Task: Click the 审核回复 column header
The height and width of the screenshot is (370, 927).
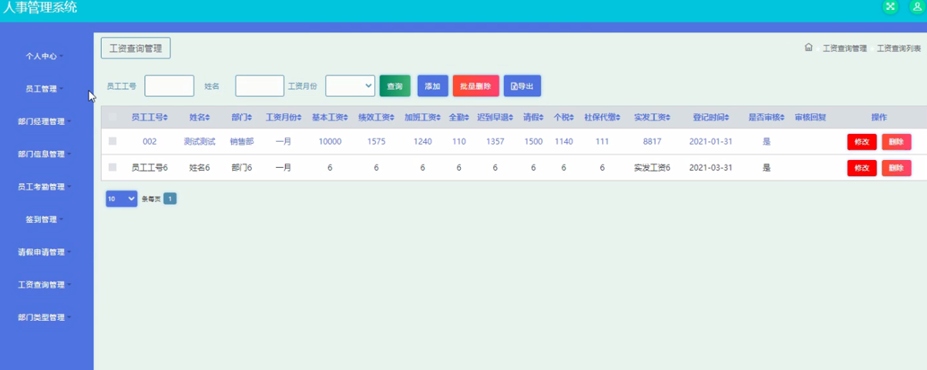Action: [811, 118]
